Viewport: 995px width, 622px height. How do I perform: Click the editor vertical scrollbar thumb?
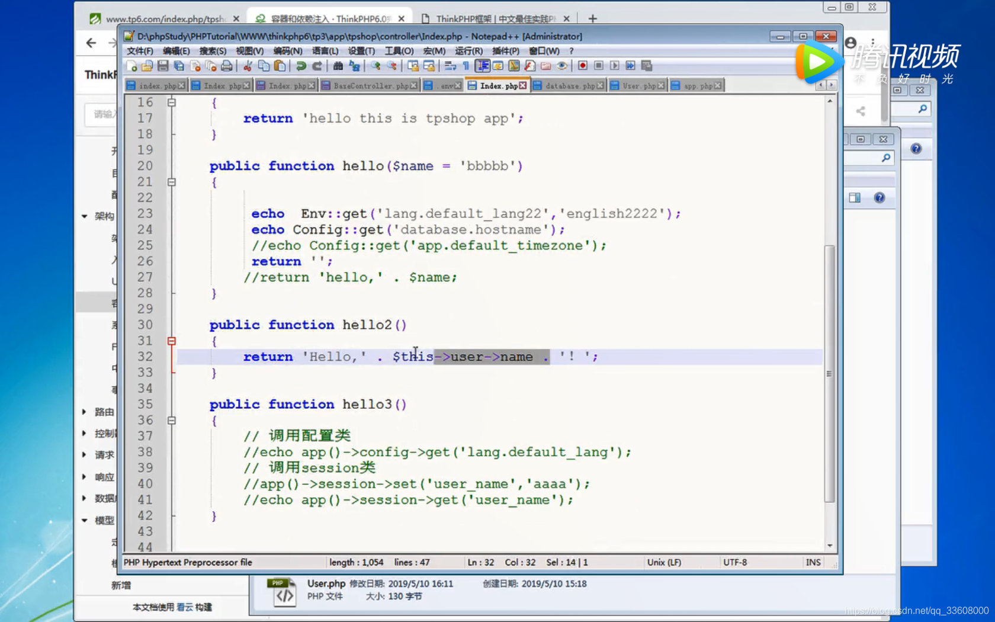[x=830, y=374]
